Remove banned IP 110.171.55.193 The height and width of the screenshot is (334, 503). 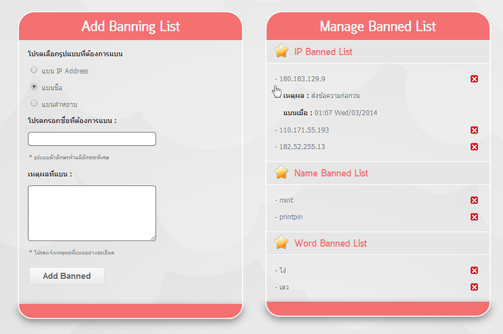coord(474,130)
